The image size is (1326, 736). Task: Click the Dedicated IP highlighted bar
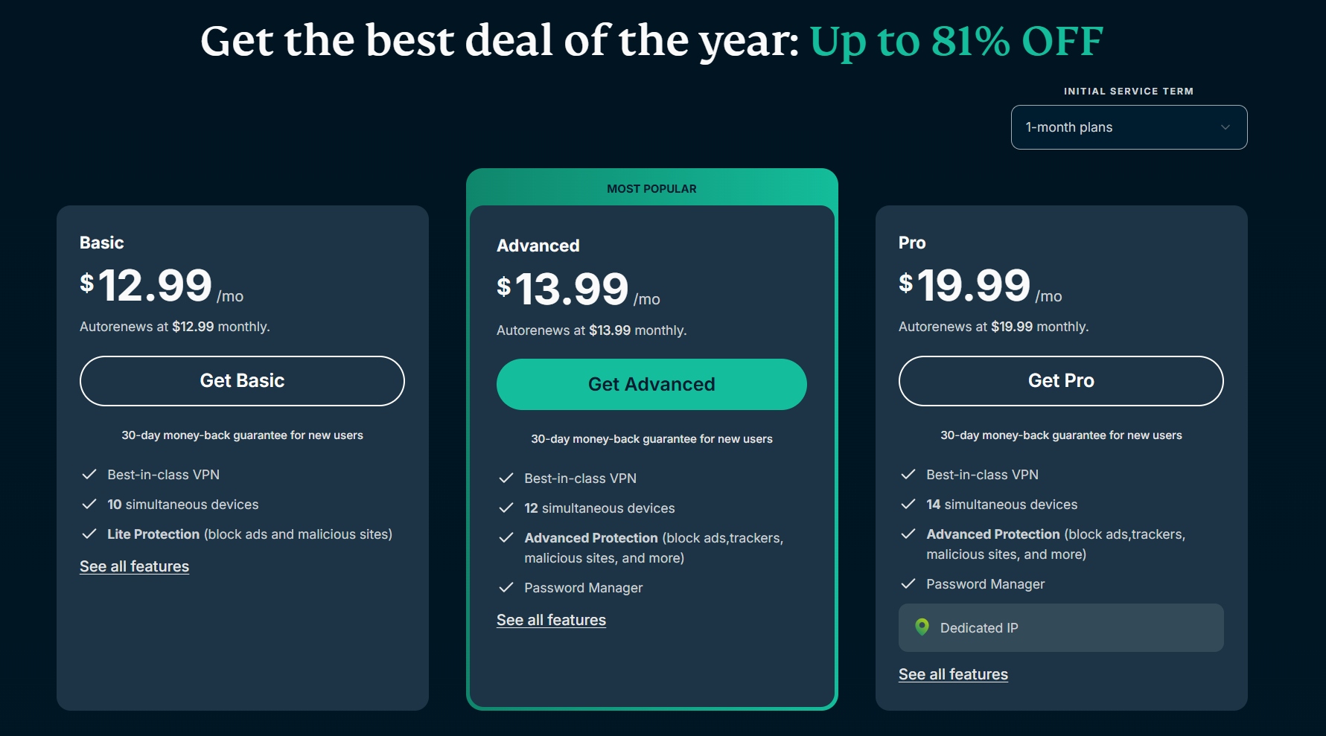pos(1060,627)
